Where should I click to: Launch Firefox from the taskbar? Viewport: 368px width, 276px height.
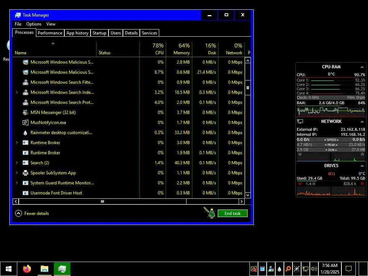(27, 269)
